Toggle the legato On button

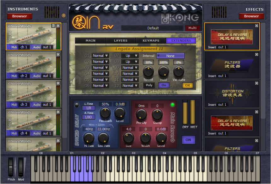164,85
